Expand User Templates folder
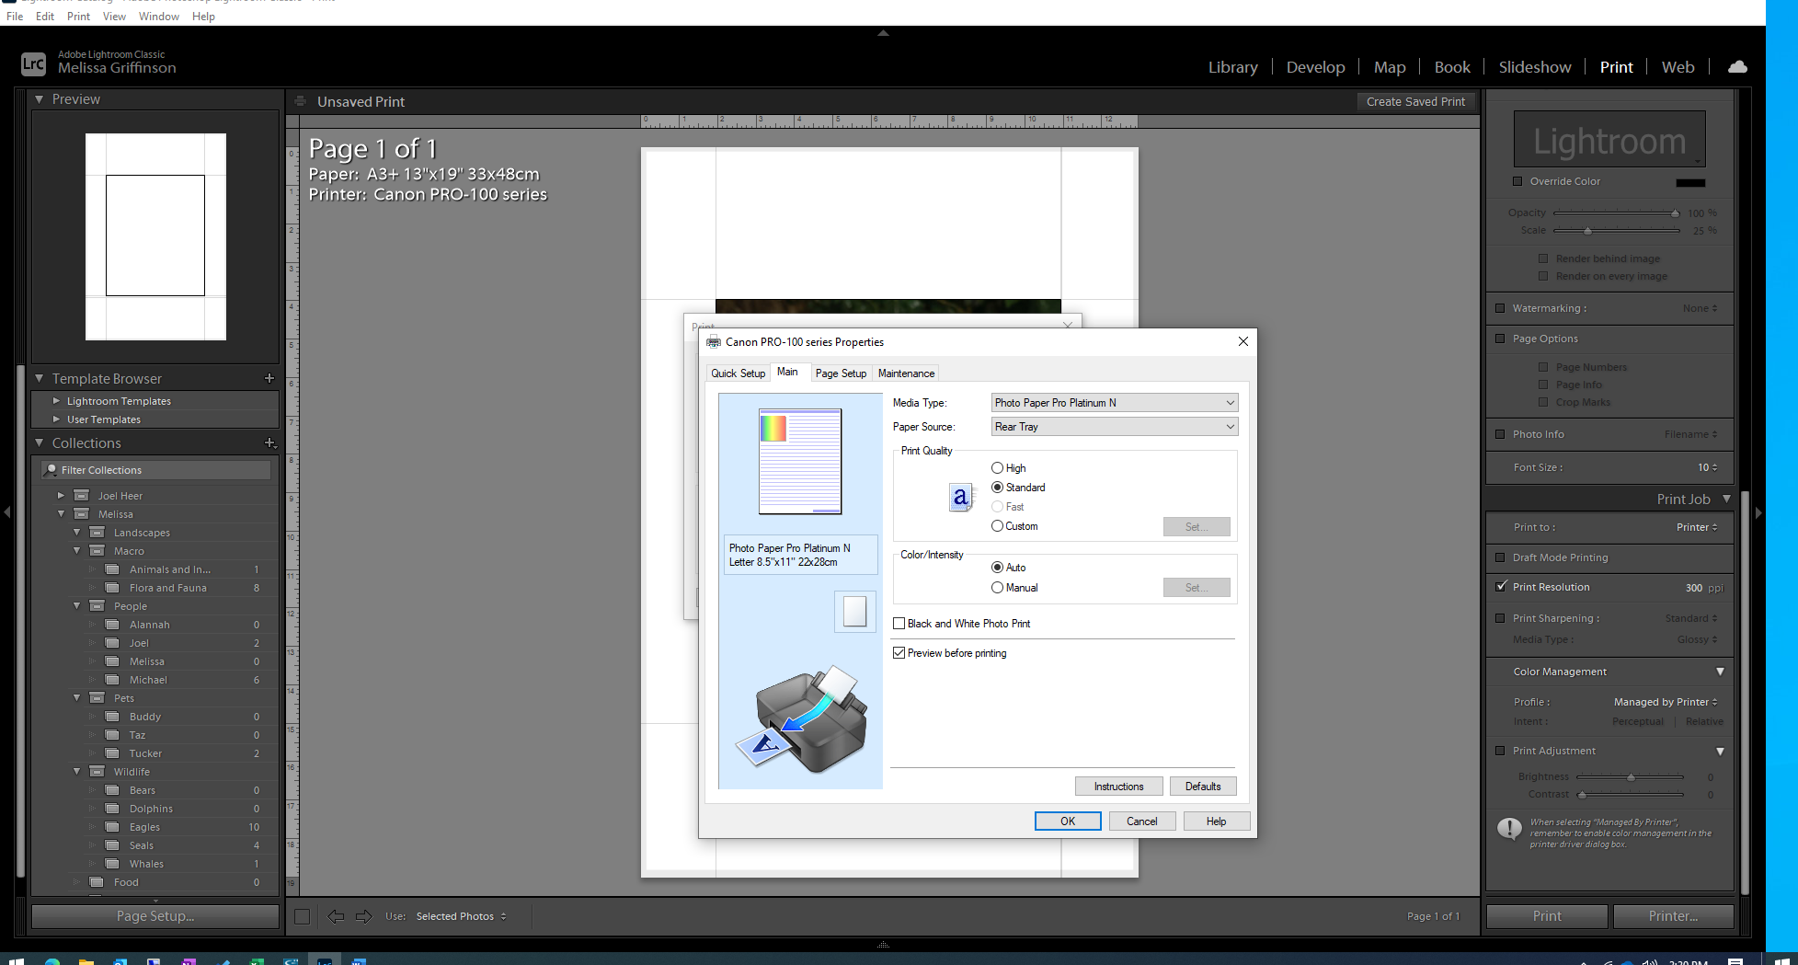 point(56,419)
